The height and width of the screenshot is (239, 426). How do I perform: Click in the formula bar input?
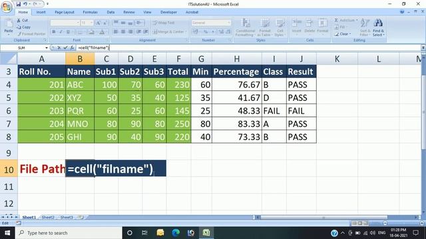point(248,48)
